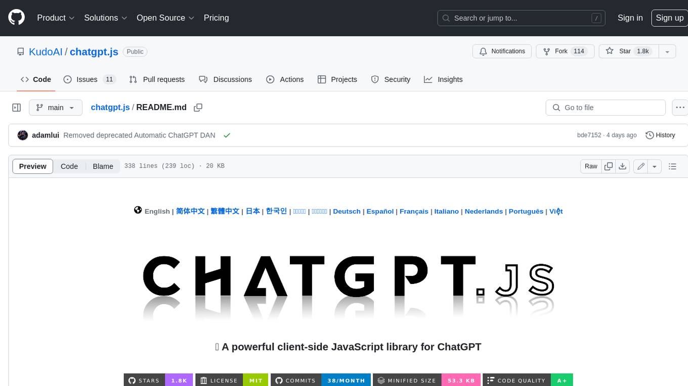Image resolution: width=688 pixels, height=386 pixels.
Task: Switch README to Português
Action: 526,211
